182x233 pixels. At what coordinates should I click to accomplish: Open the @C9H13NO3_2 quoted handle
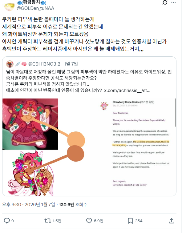[44, 64]
